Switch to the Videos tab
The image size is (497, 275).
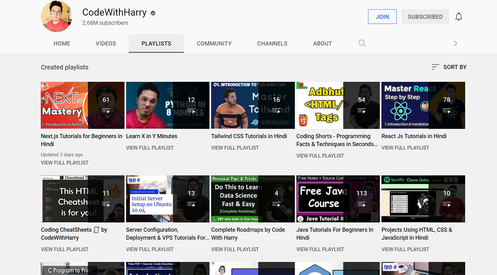point(106,44)
